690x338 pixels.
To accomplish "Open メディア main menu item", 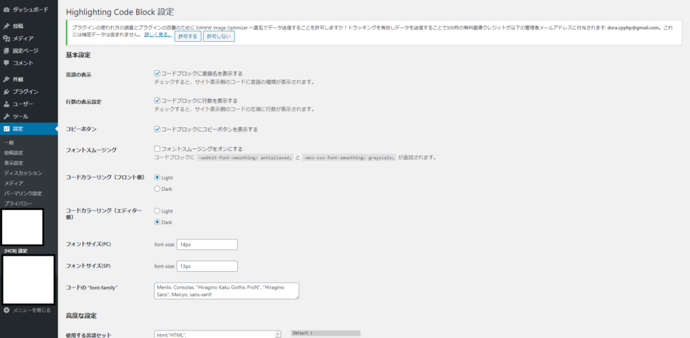I will [x=28, y=38].
